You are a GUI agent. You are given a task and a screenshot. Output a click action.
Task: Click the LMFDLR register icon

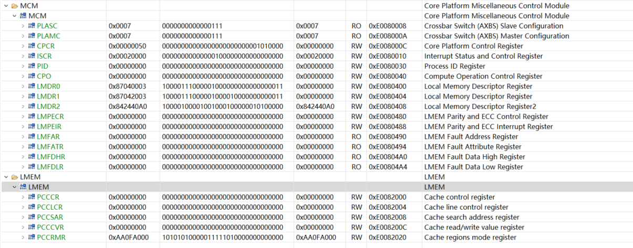click(x=32, y=167)
